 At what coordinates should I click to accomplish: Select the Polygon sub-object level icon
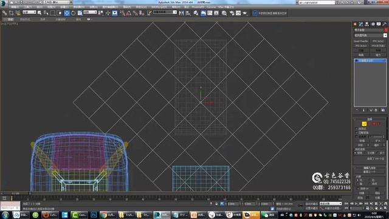(x=374, y=123)
